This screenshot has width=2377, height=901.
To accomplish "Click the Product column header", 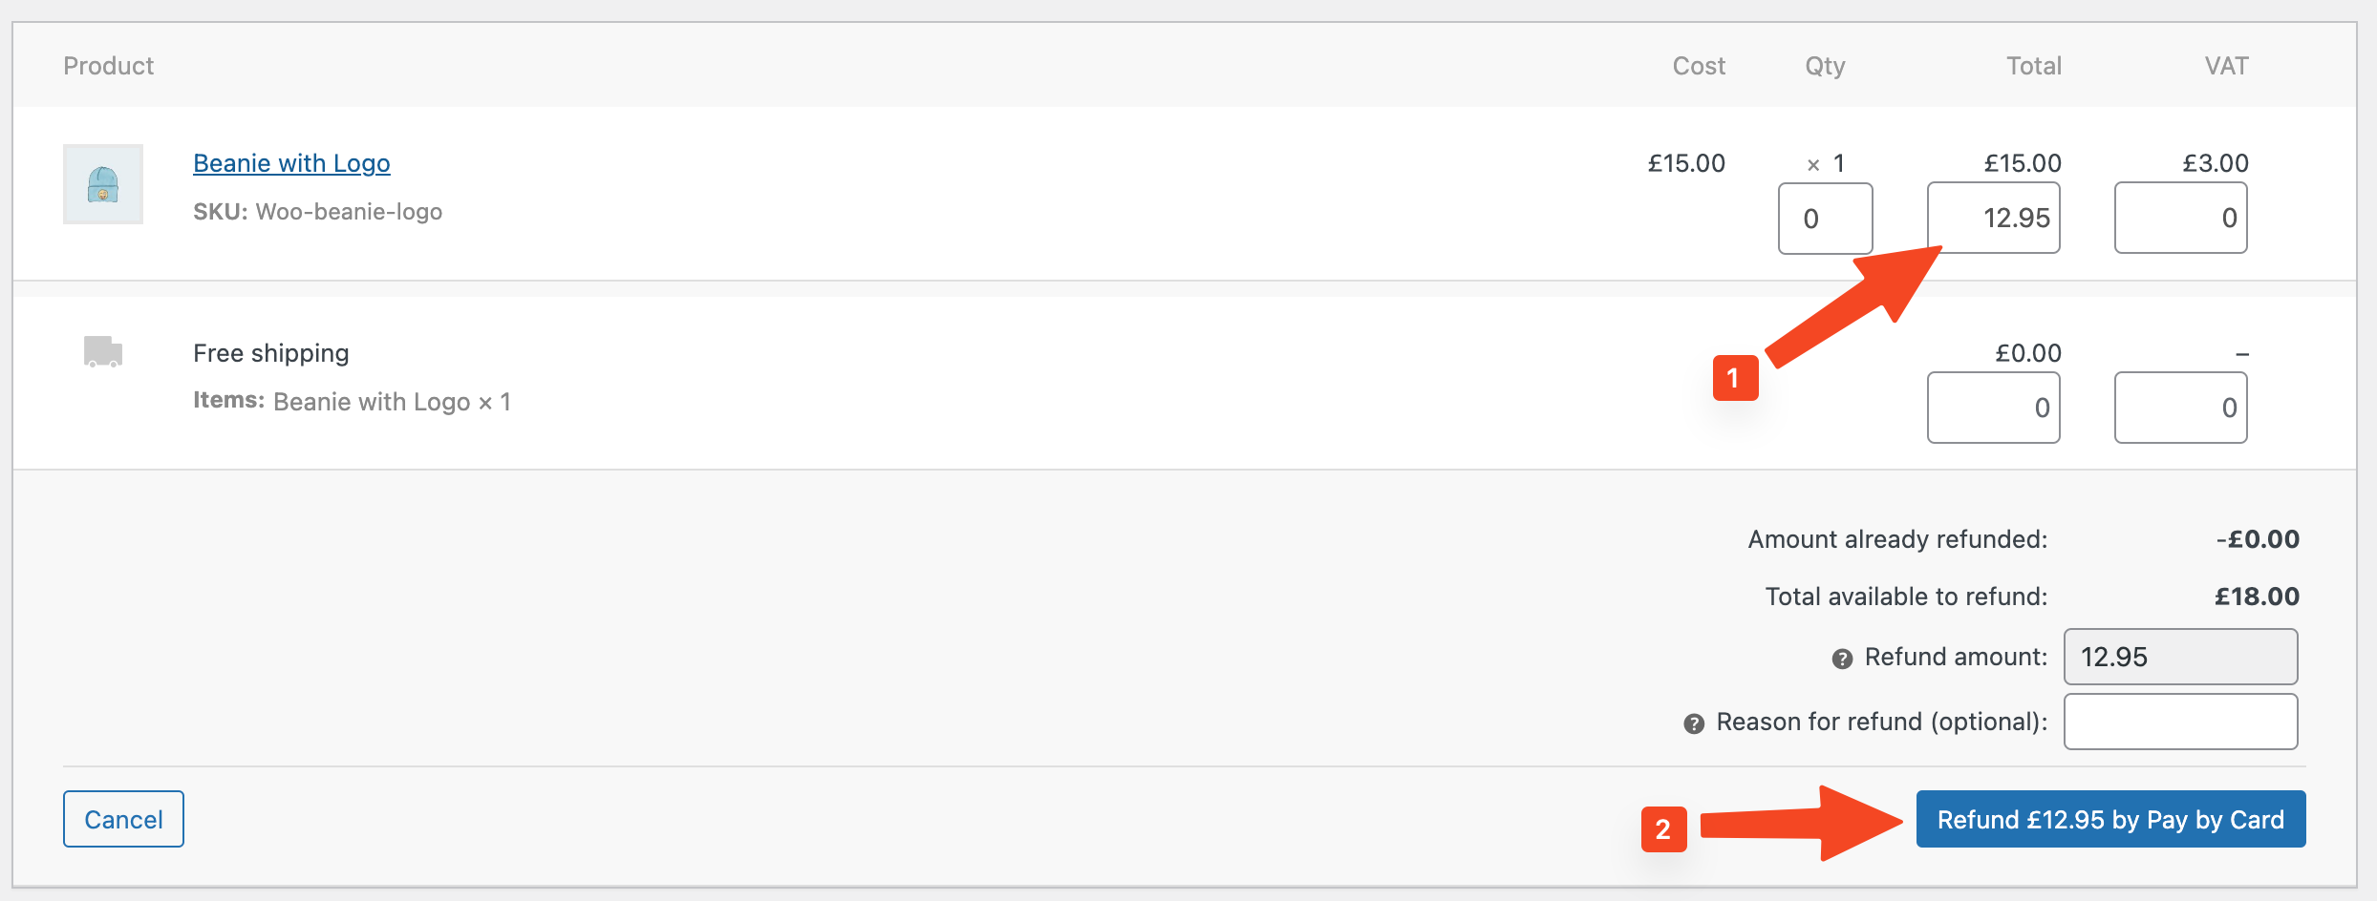I will coord(109,66).
